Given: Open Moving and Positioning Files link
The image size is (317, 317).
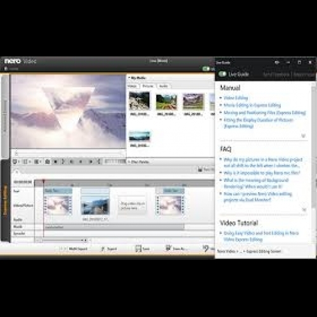Looking at the screenshot, I should click(264, 112).
